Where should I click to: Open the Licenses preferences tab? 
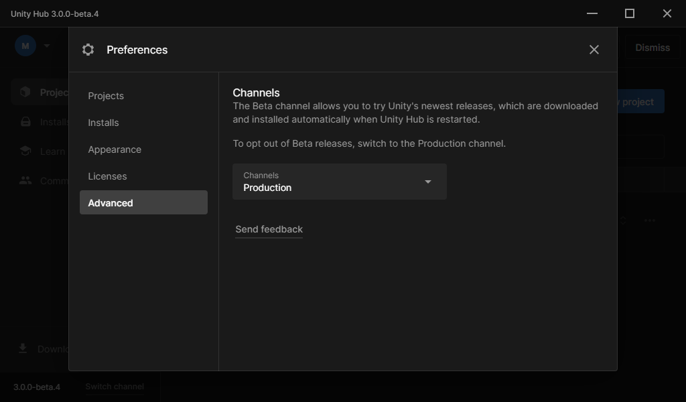[x=143, y=176]
